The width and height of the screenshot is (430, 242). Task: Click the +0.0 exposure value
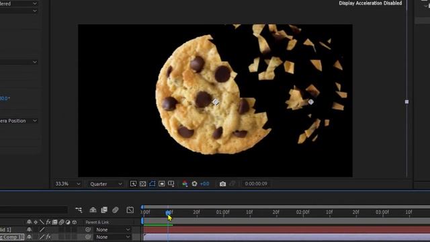(x=204, y=184)
